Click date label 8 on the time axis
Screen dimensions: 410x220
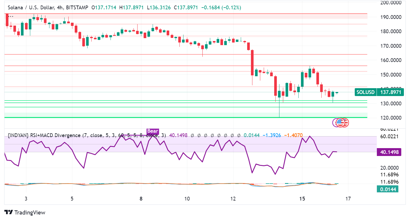141,199
